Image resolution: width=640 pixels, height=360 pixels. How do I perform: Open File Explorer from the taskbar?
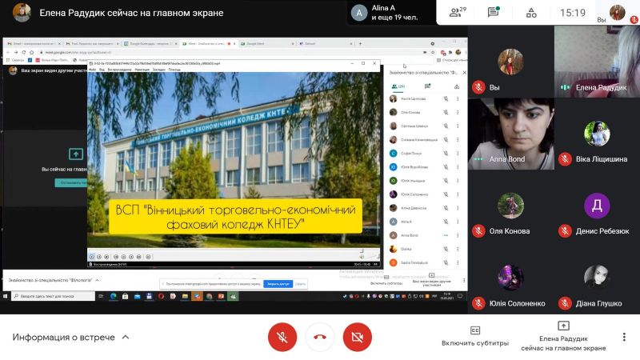pos(185,296)
